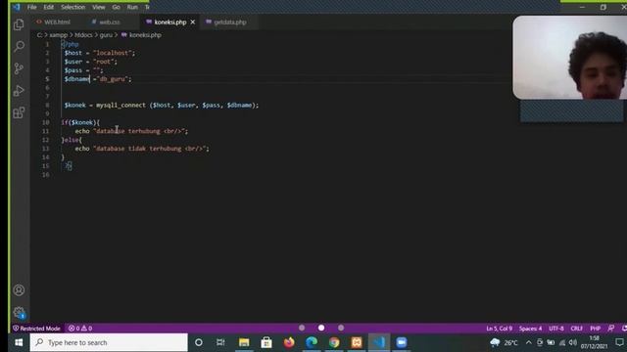Open Firefox from the taskbar
Image resolution: width=627 pixels, height=352 pixels.
coord(289,342)
